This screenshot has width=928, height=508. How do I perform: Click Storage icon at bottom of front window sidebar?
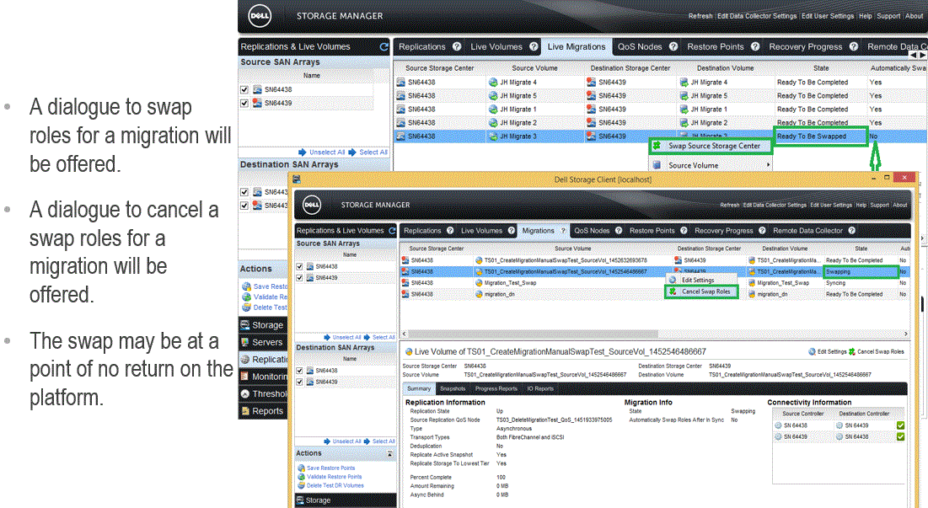click(299, 500)
